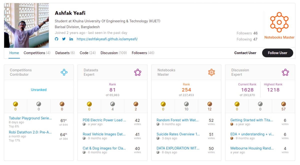Click the Khulna University student description
Screen dimensions: 300x165
click(107, 21)
